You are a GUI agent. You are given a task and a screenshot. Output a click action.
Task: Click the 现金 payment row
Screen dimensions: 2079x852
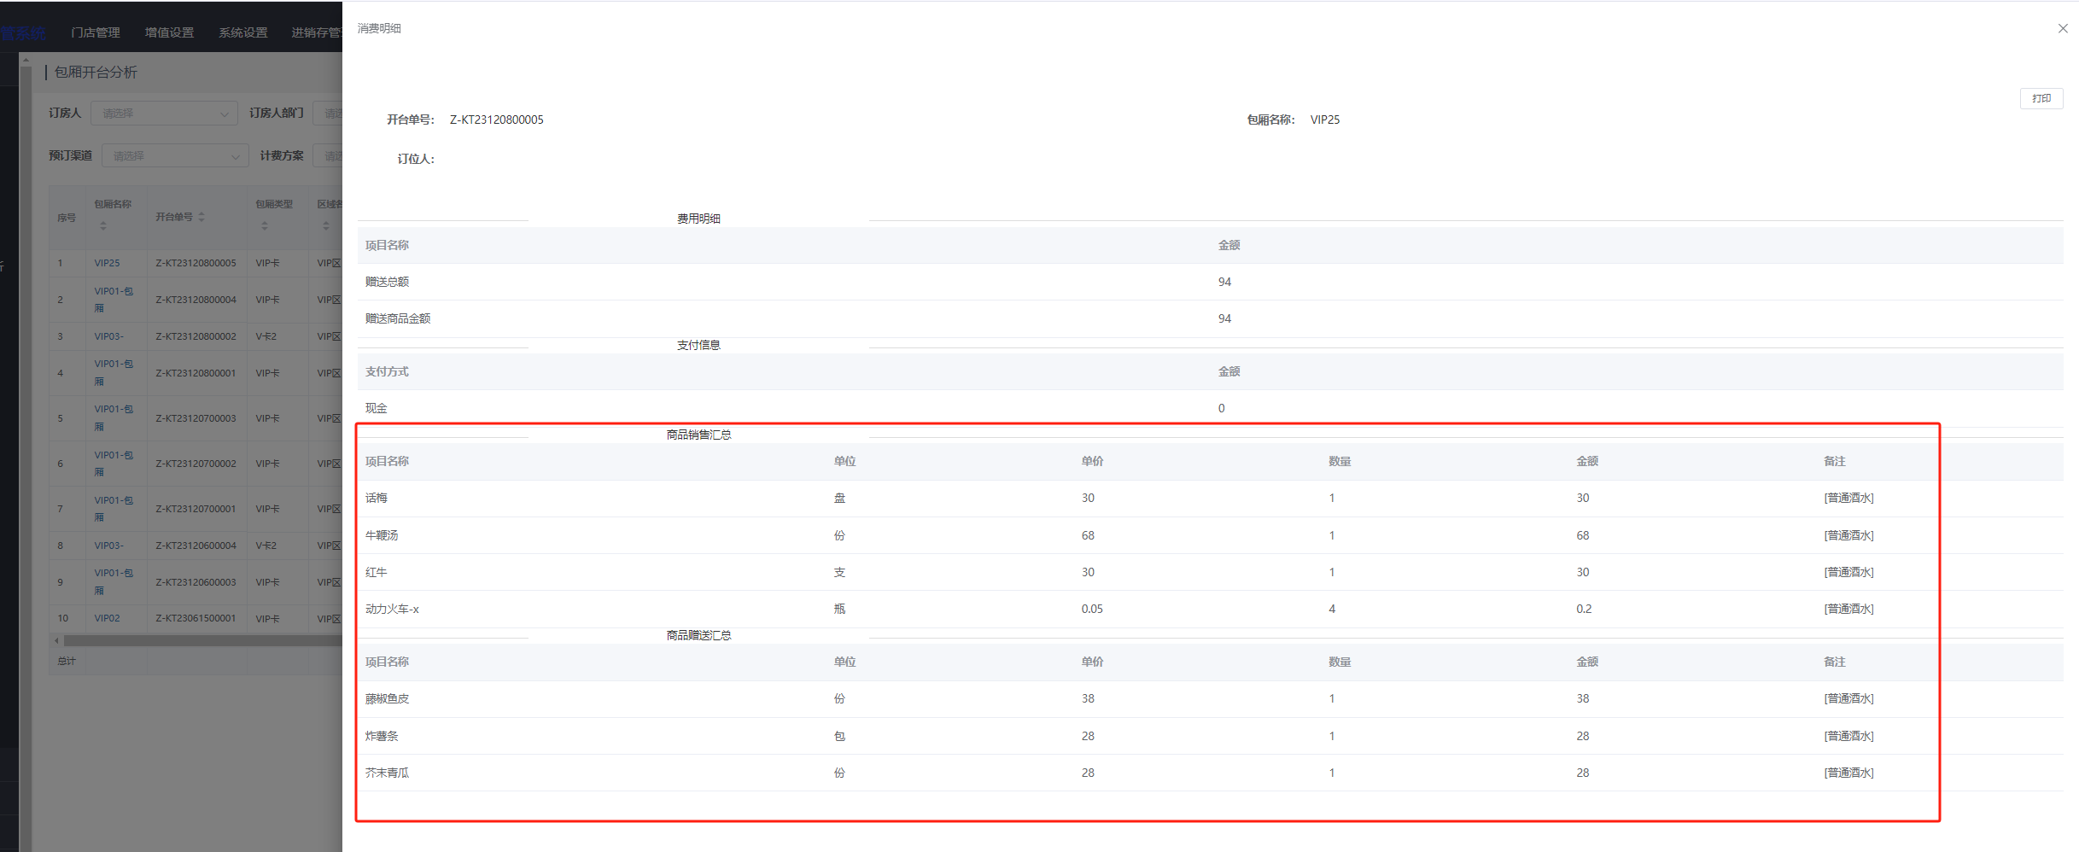1211,408
